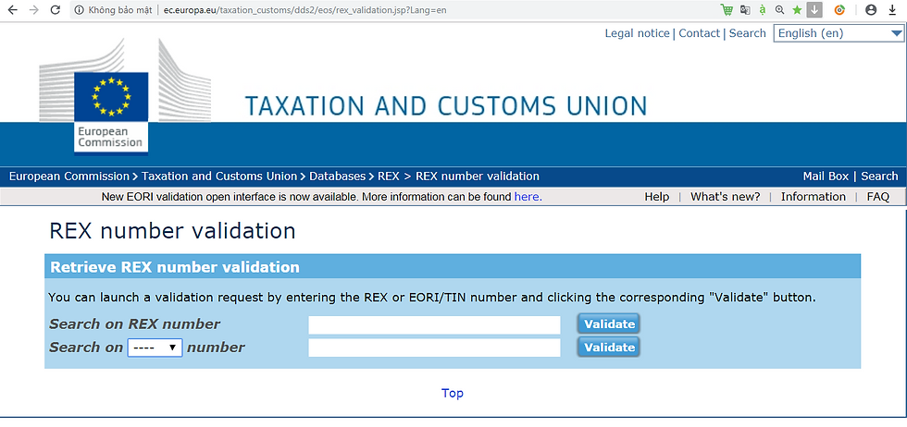
Task: Click the green bookmark star icon
Action: 797,10
